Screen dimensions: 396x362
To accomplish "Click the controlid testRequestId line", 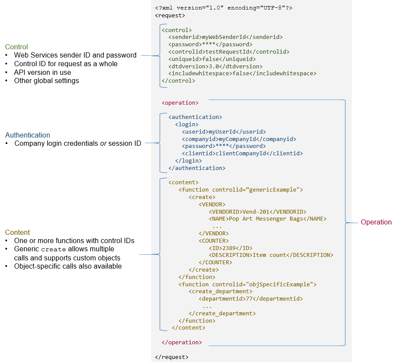I will coord(229,51).
